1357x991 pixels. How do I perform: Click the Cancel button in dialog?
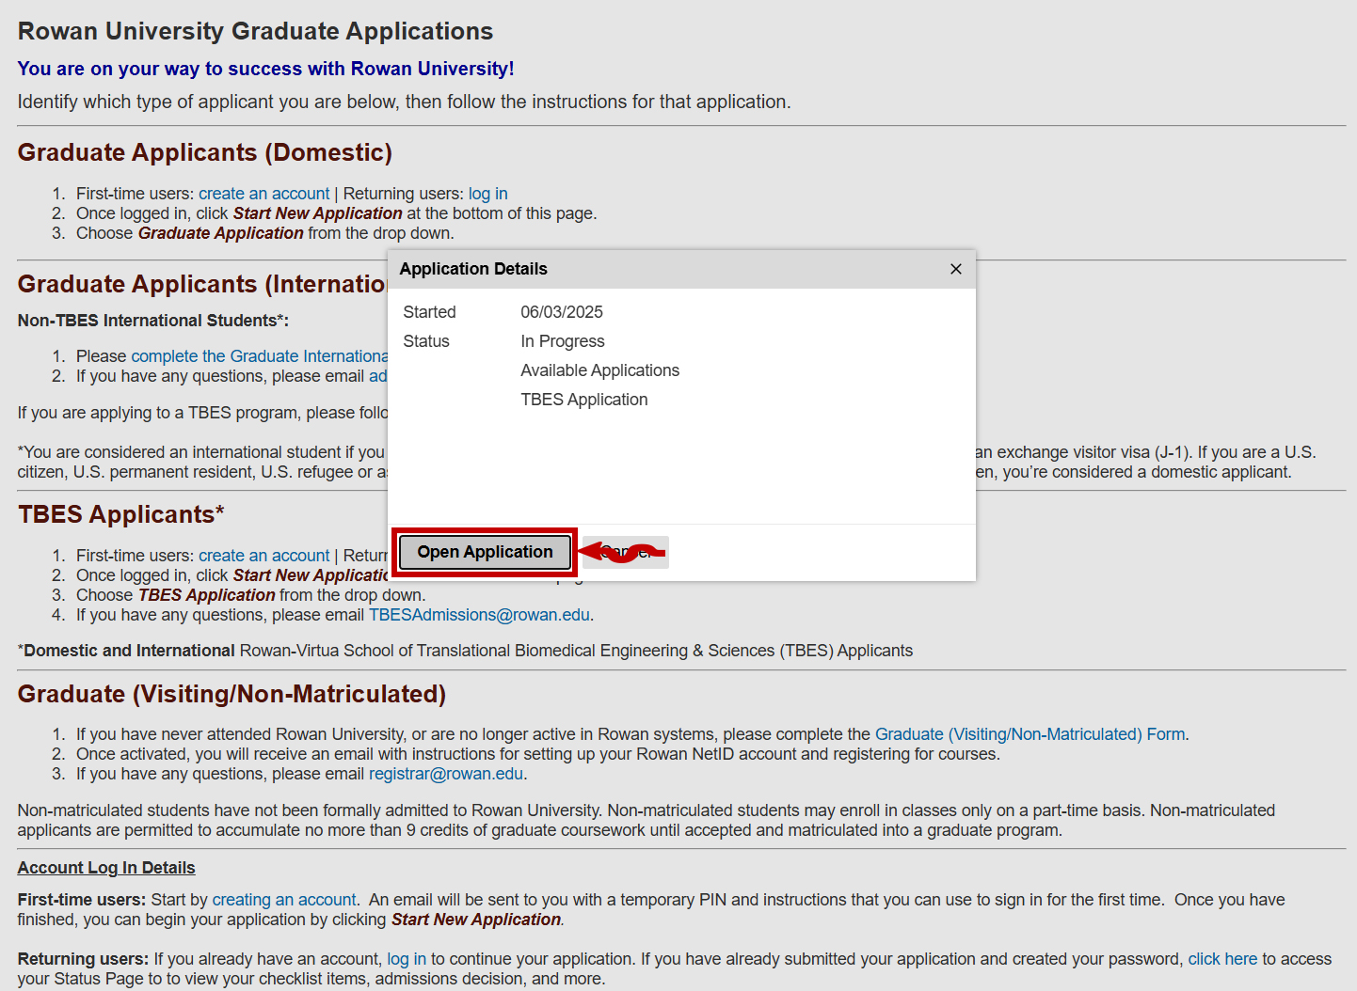click(627, 553)
